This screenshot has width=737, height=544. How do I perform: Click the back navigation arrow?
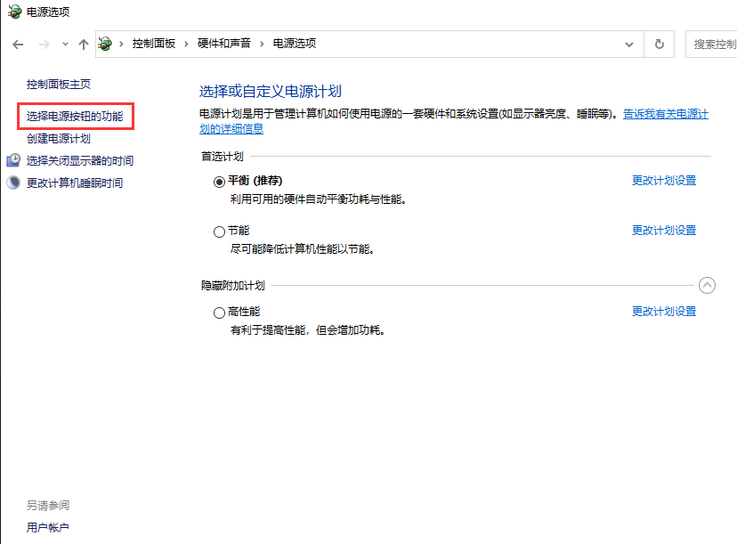point(18,44)
